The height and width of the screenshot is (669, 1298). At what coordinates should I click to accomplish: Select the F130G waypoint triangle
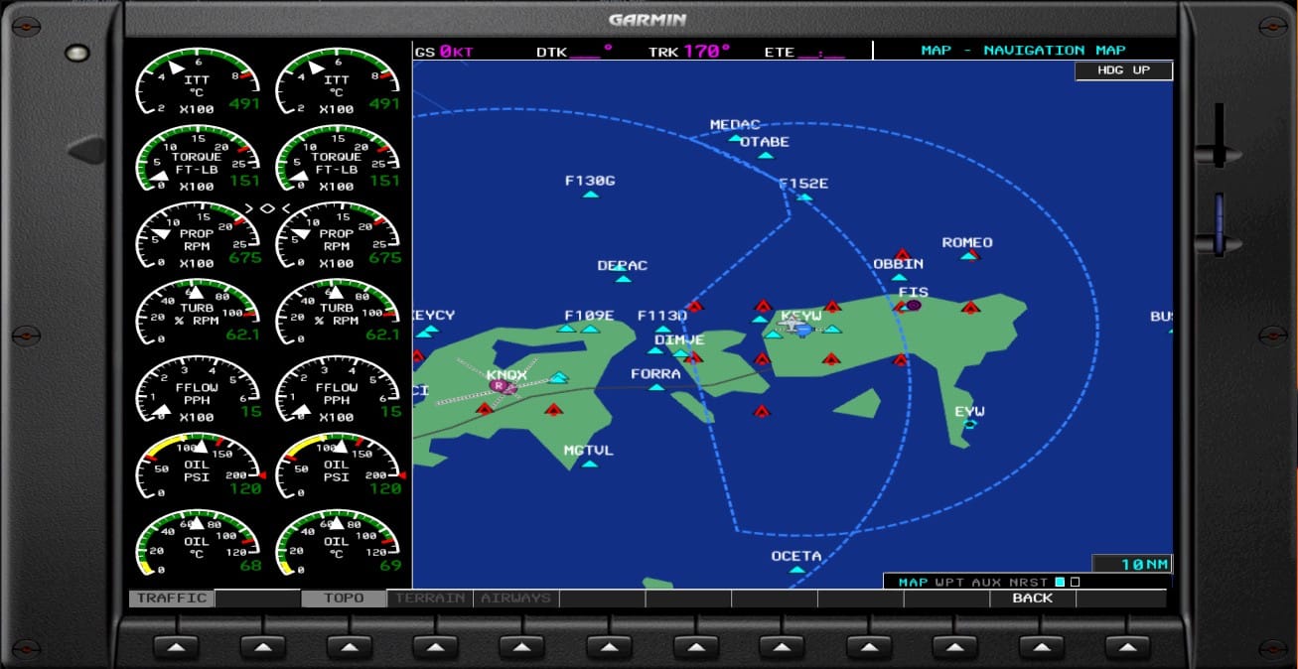click(x=590, y=195)
